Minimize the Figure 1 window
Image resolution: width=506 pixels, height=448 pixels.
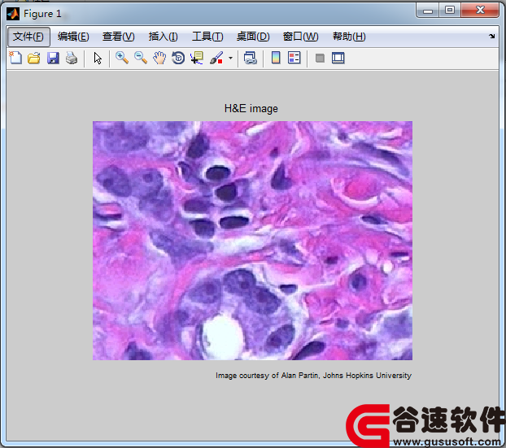pyautogui.click(x=428, y=11)
